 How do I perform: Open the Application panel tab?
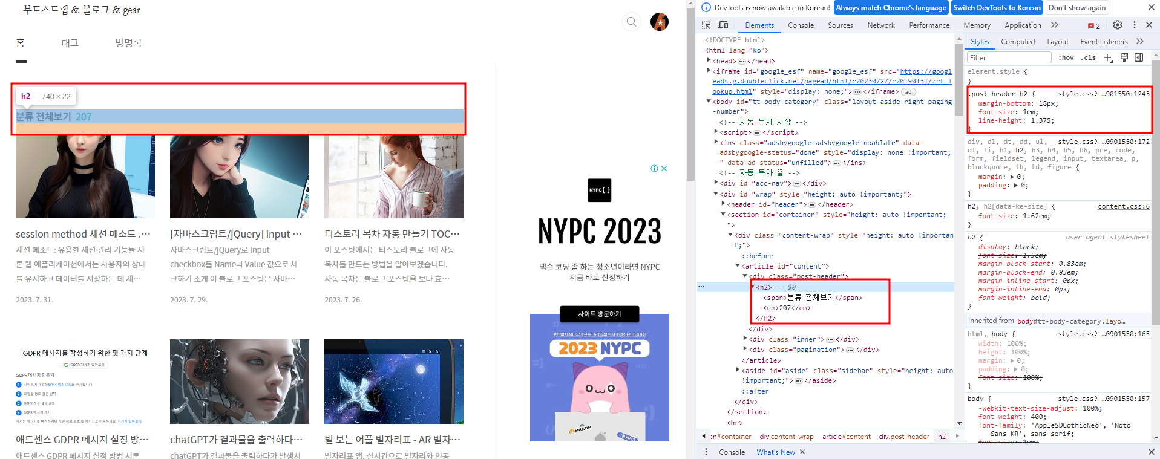[1023, 25]
